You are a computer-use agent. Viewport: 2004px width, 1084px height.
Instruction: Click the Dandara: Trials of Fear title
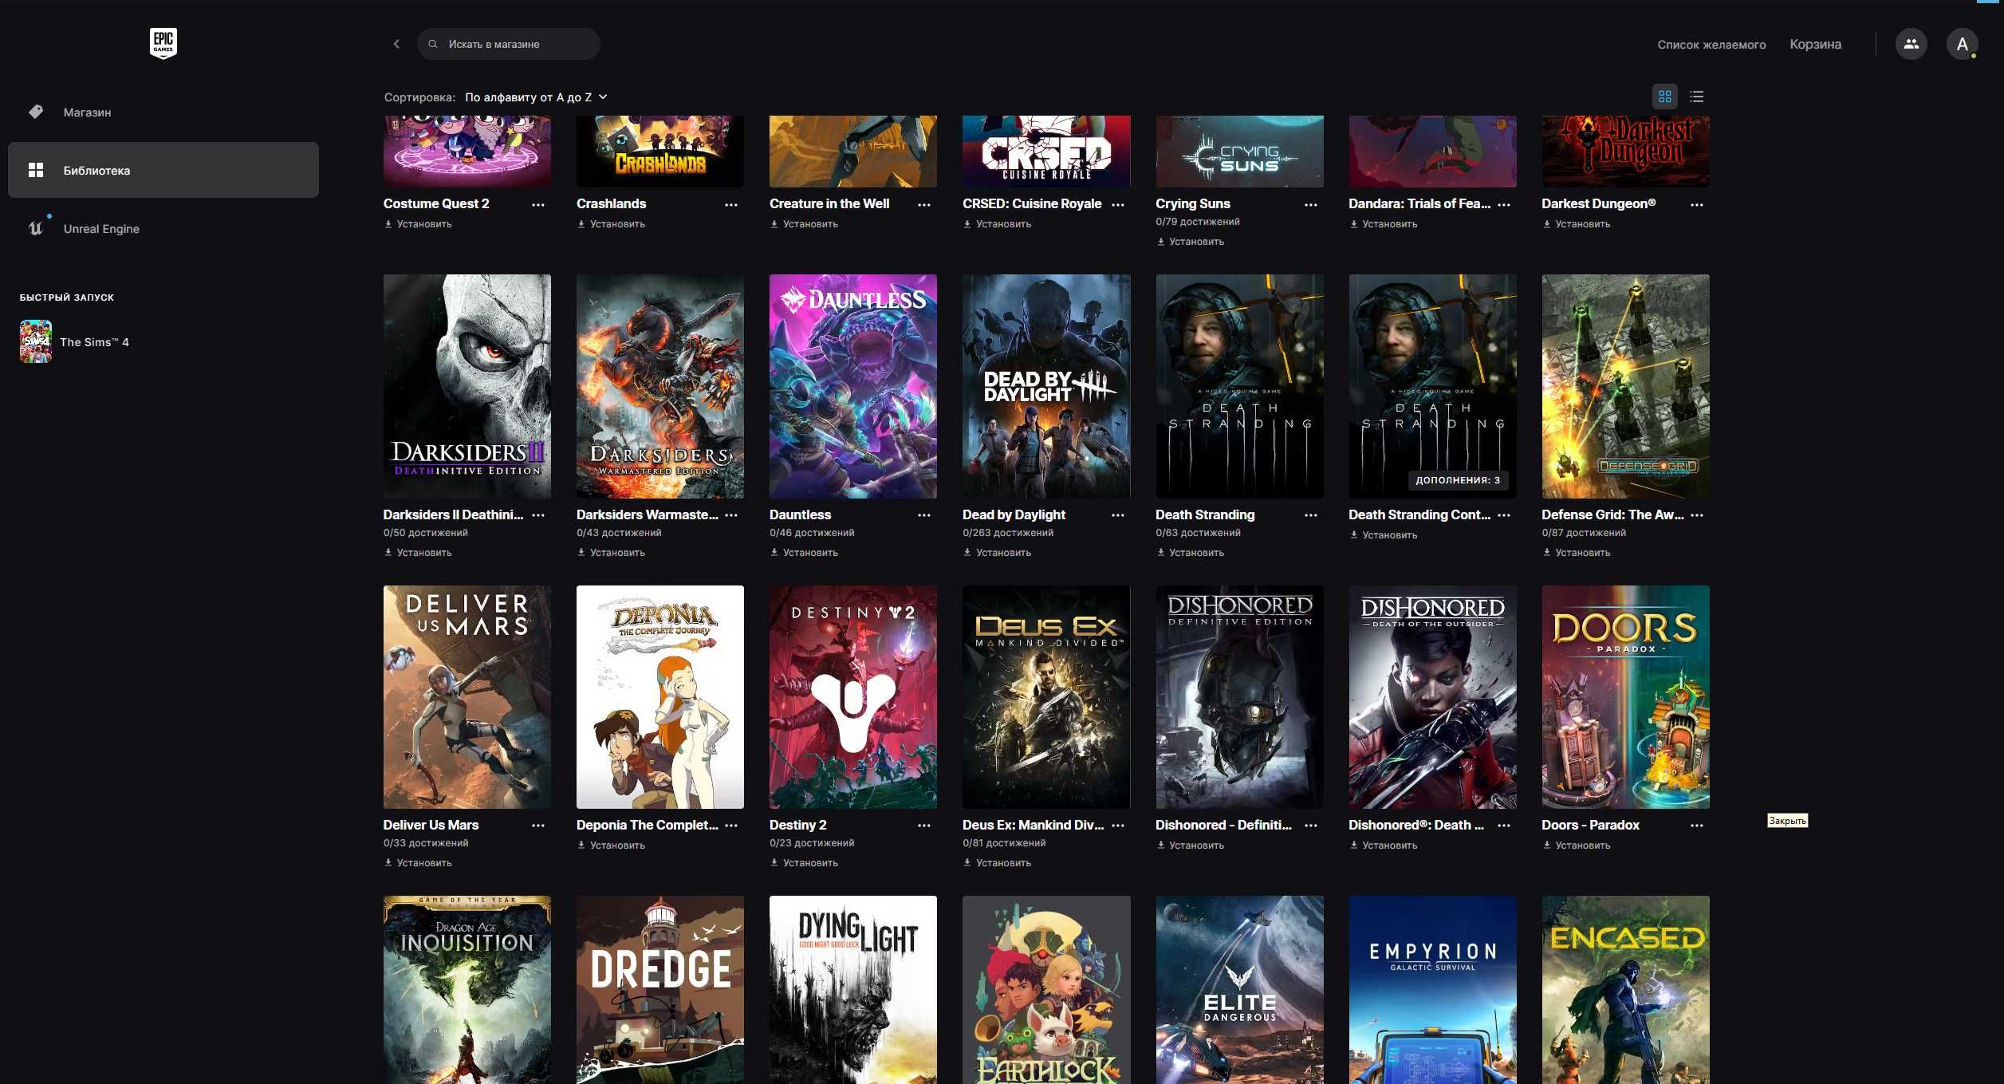pos(1419,203)
